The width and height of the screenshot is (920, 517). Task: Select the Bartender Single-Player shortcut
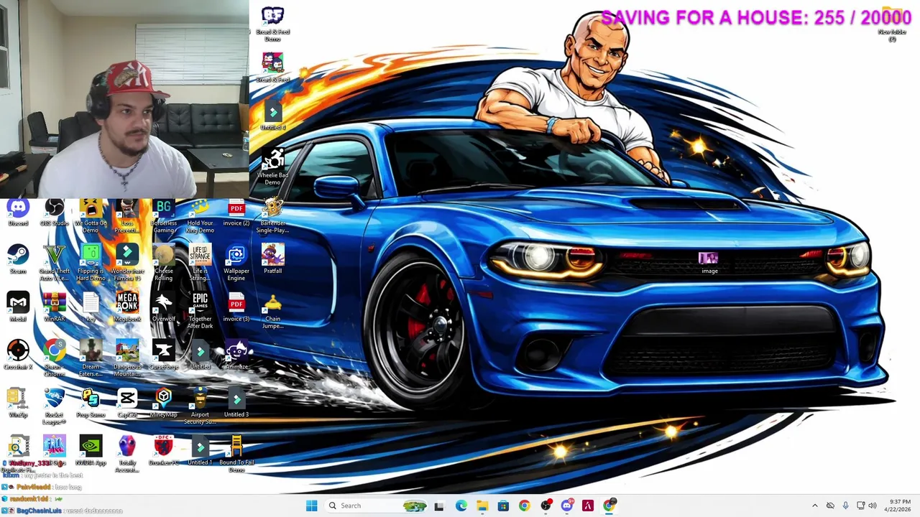coord(272,217)
